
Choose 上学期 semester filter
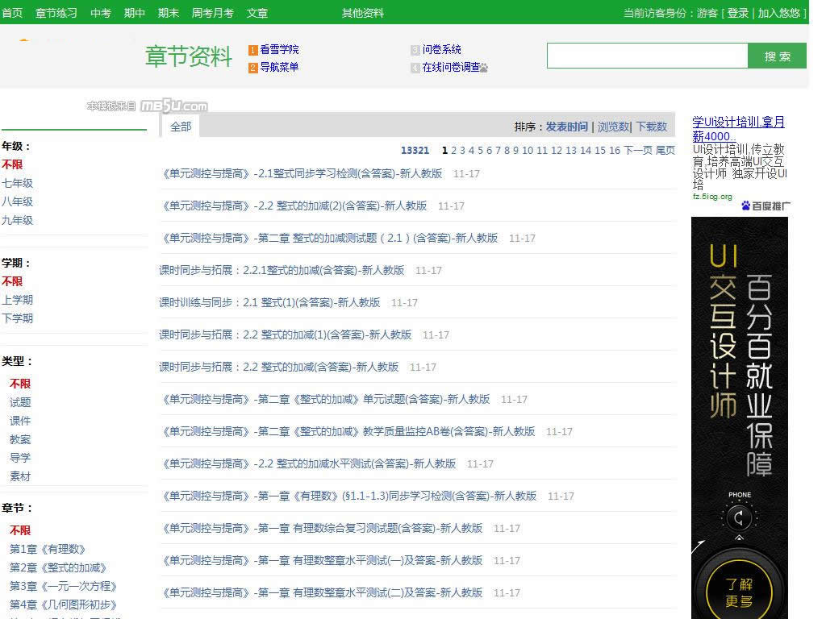[17, 300]
